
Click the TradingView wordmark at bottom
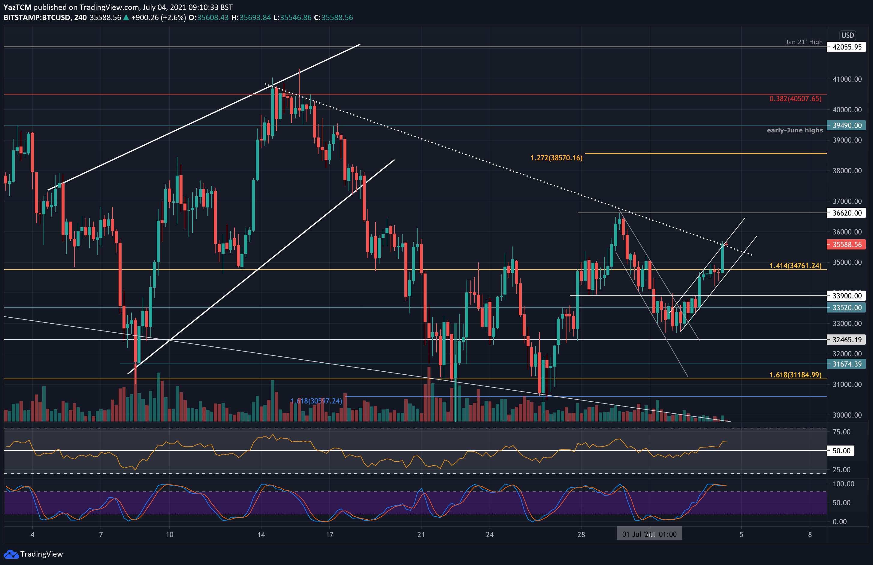pos(41,554)
